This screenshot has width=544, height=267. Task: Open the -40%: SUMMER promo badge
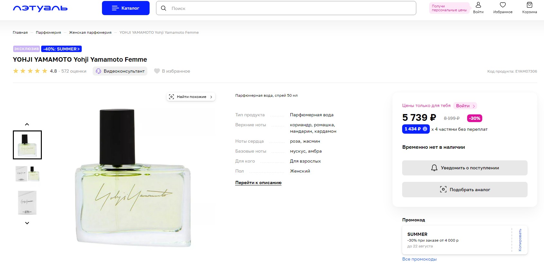(x=61, y=49)
